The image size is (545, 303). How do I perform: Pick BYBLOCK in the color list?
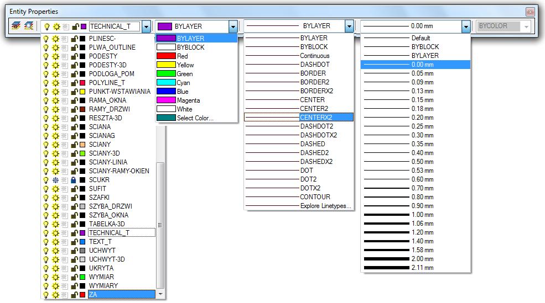click(197, 47)
